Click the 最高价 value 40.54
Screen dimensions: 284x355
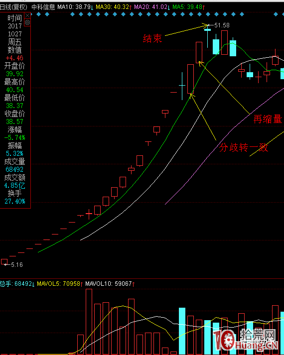[x=15, y=90]
